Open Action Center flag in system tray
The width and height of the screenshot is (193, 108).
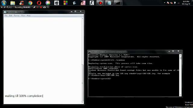(168, 3)
